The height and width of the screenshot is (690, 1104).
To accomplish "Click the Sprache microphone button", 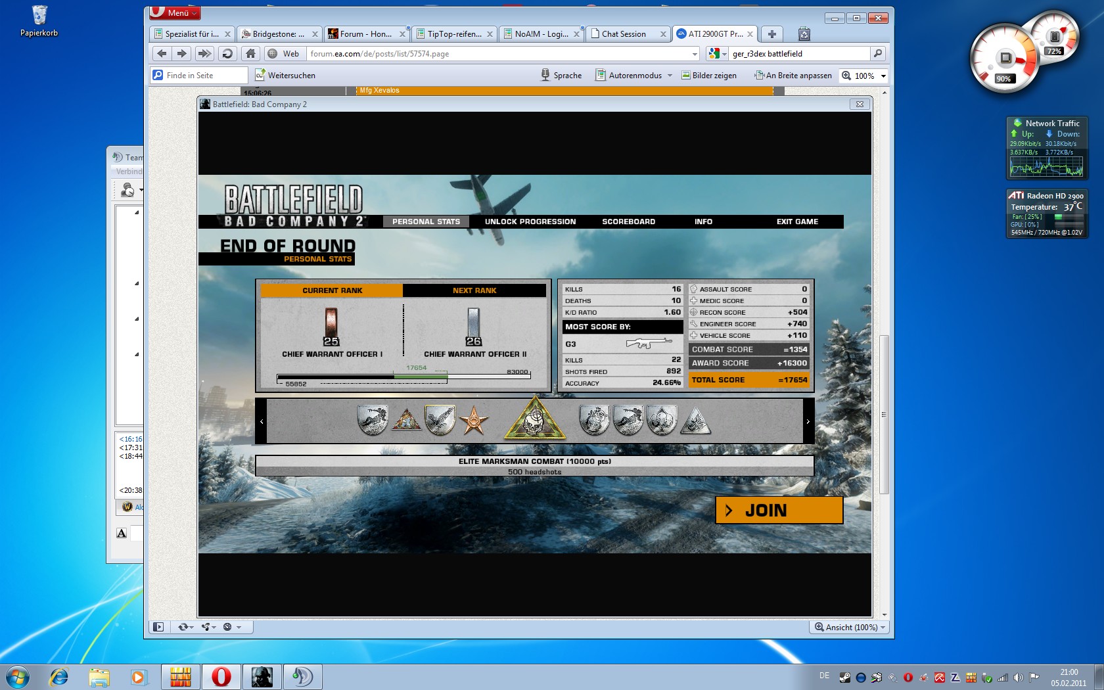I will click(561, 76).
